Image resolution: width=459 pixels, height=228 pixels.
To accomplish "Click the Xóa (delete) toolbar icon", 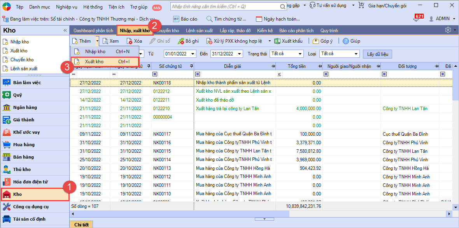I will tap(130, 41).
